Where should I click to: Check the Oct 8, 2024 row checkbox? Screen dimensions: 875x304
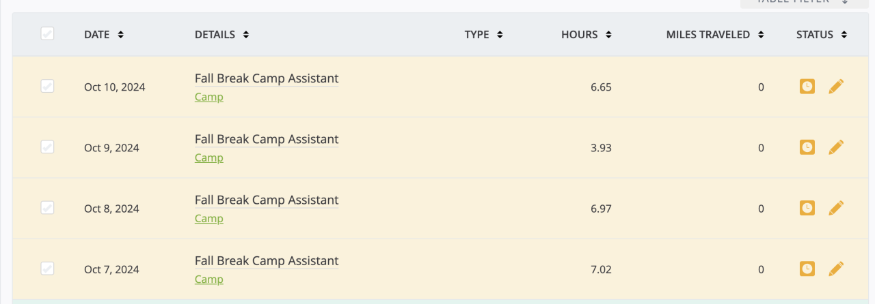click(x=47, y=207)
